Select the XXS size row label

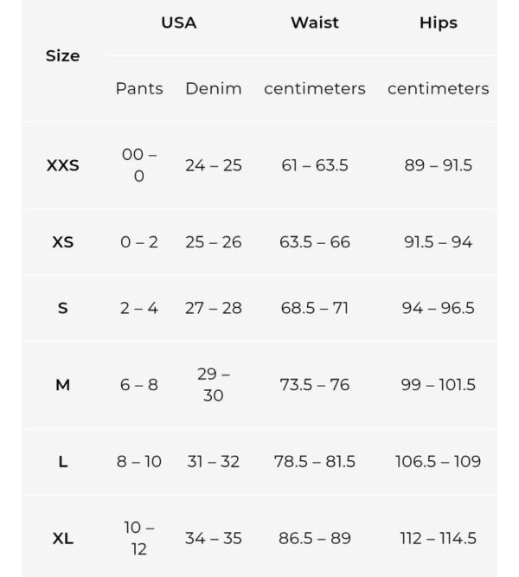(63, 165)
